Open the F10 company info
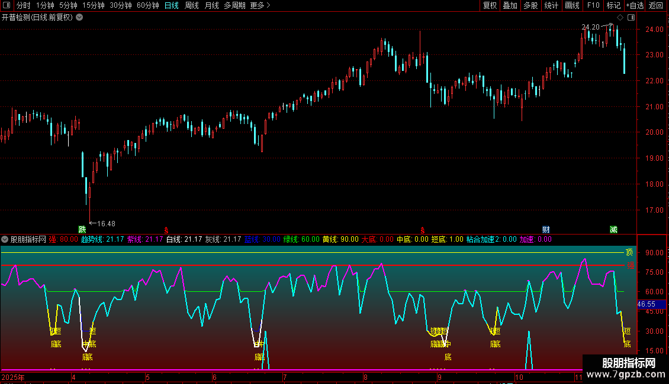Viewport: 669px width, 384px height. tap(593, 5)
